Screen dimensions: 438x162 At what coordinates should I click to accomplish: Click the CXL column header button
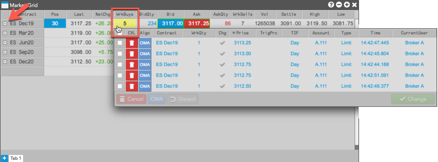coord(132,33)
